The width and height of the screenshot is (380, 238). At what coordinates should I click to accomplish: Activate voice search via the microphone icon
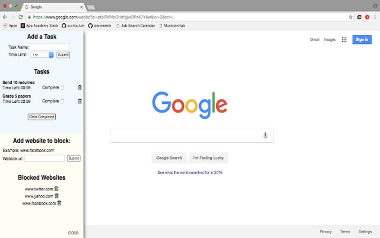tap(265, 135)
